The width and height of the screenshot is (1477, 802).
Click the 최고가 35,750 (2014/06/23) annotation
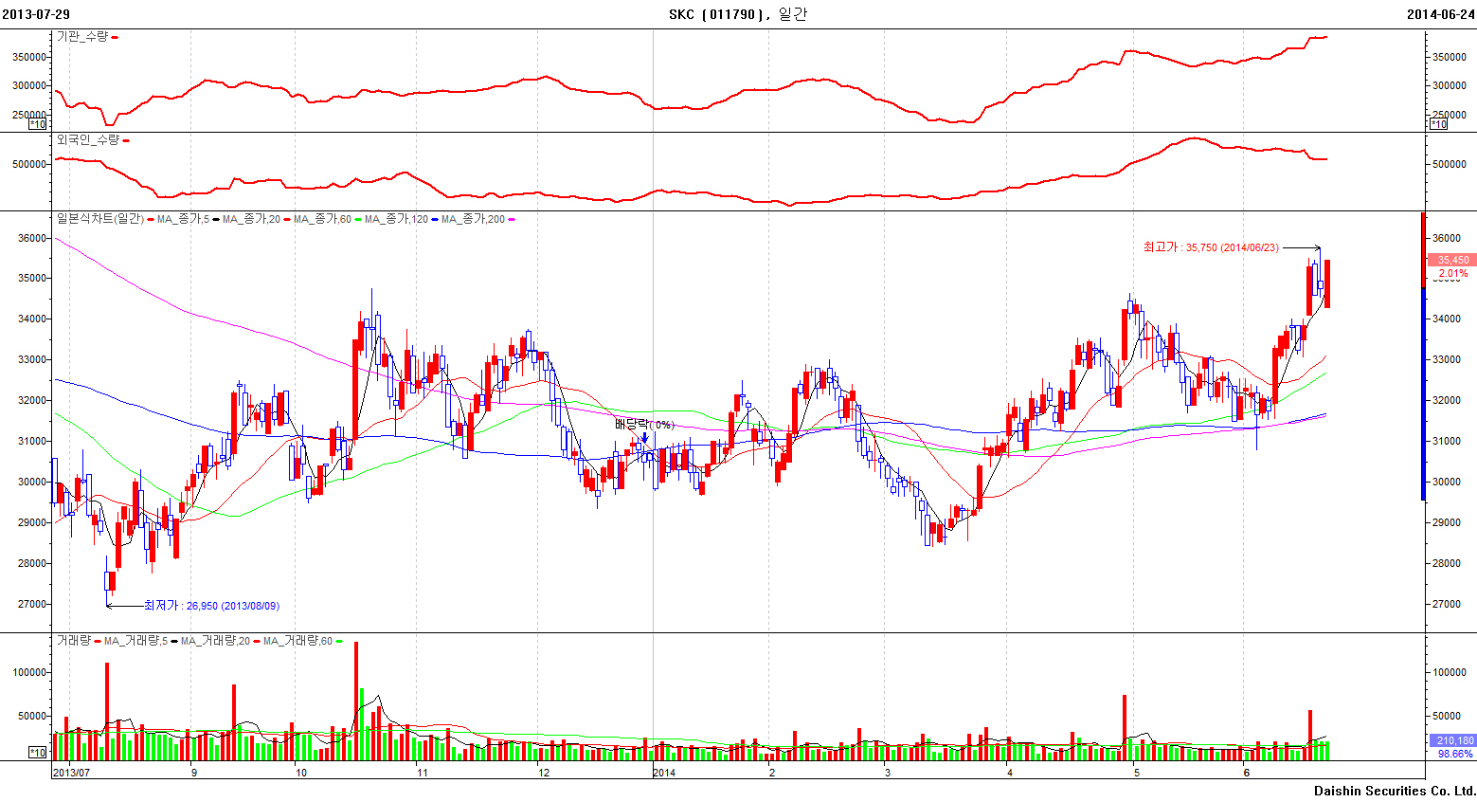tap(1211, 247)
